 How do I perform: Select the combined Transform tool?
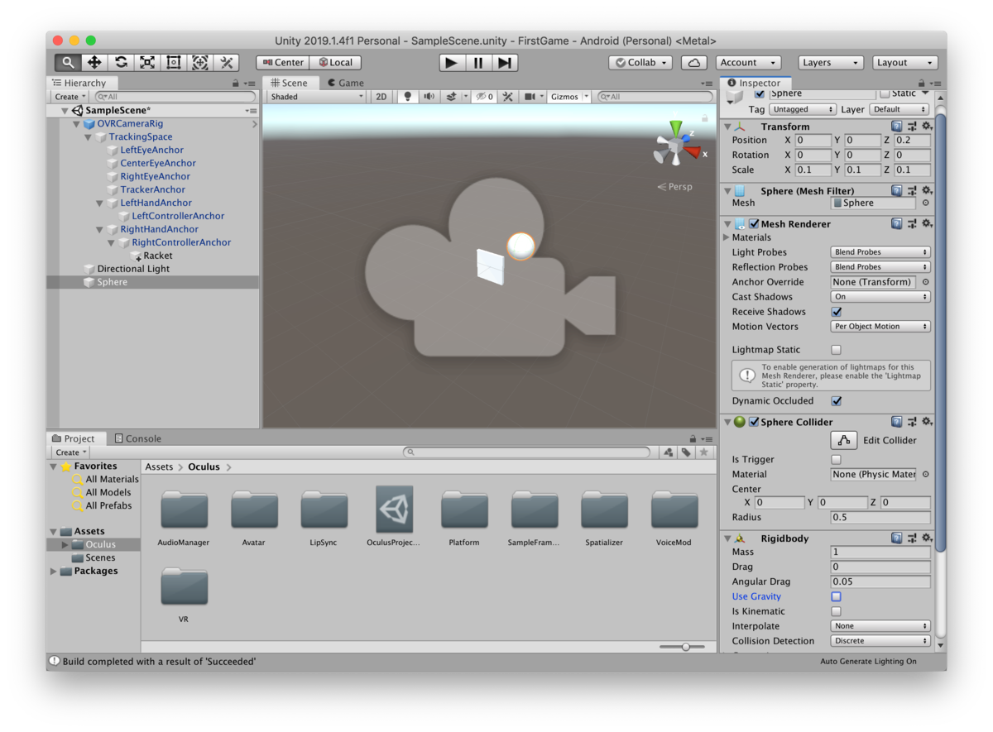[x=200, y=63]
